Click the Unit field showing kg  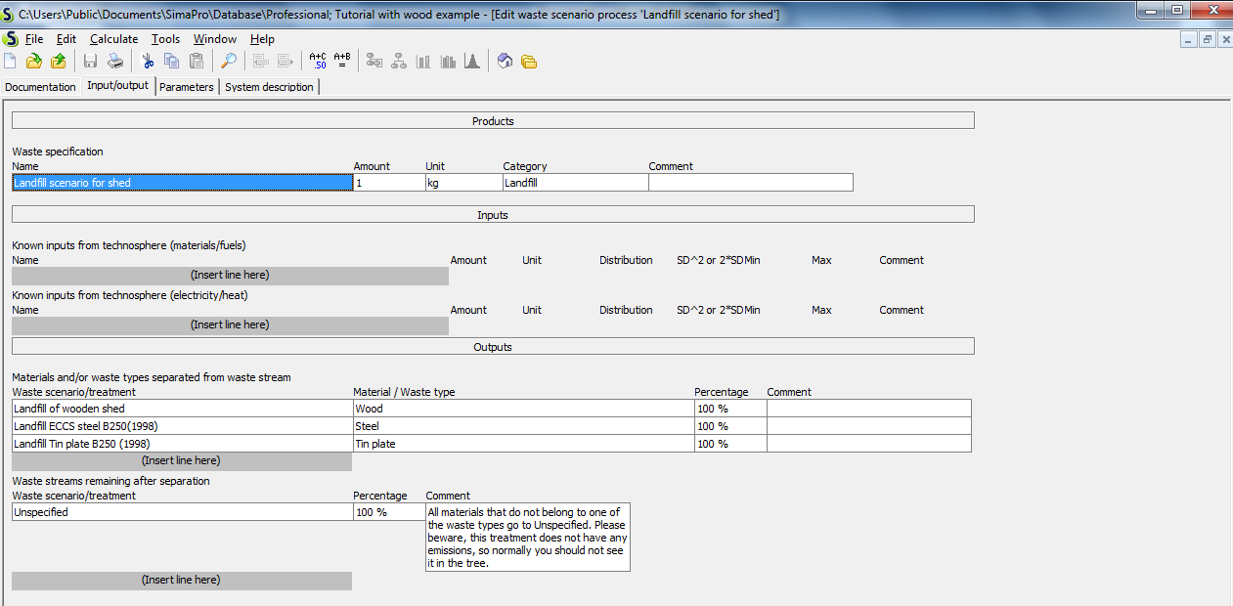point(463,183)
